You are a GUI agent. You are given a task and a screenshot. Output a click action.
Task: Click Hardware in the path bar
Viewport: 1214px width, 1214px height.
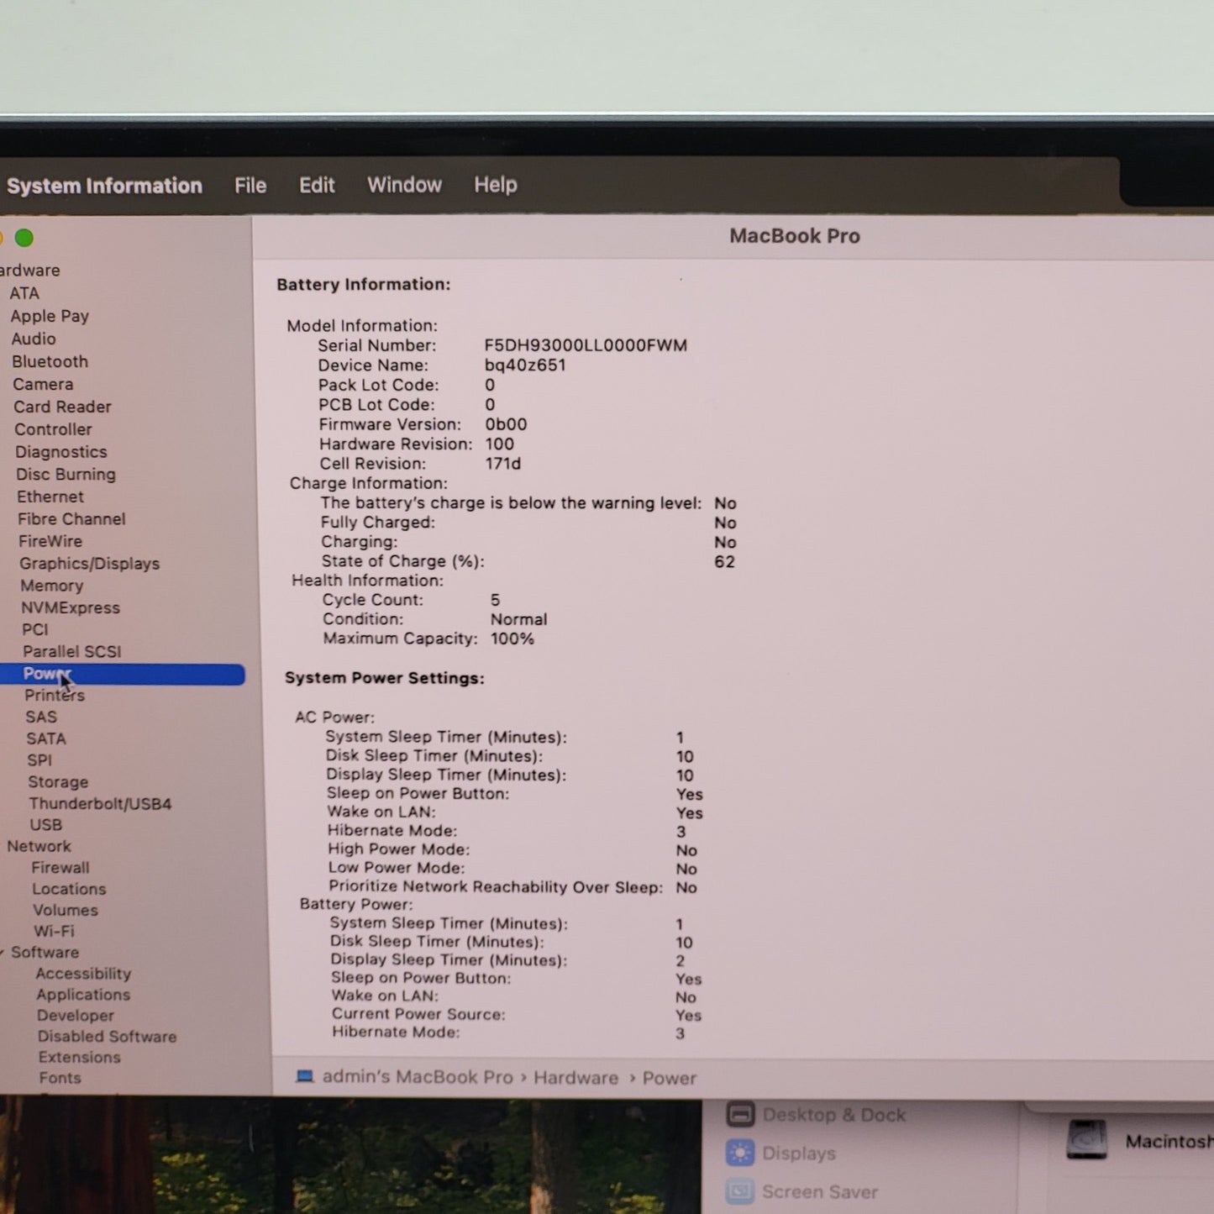click(576, 1078)
